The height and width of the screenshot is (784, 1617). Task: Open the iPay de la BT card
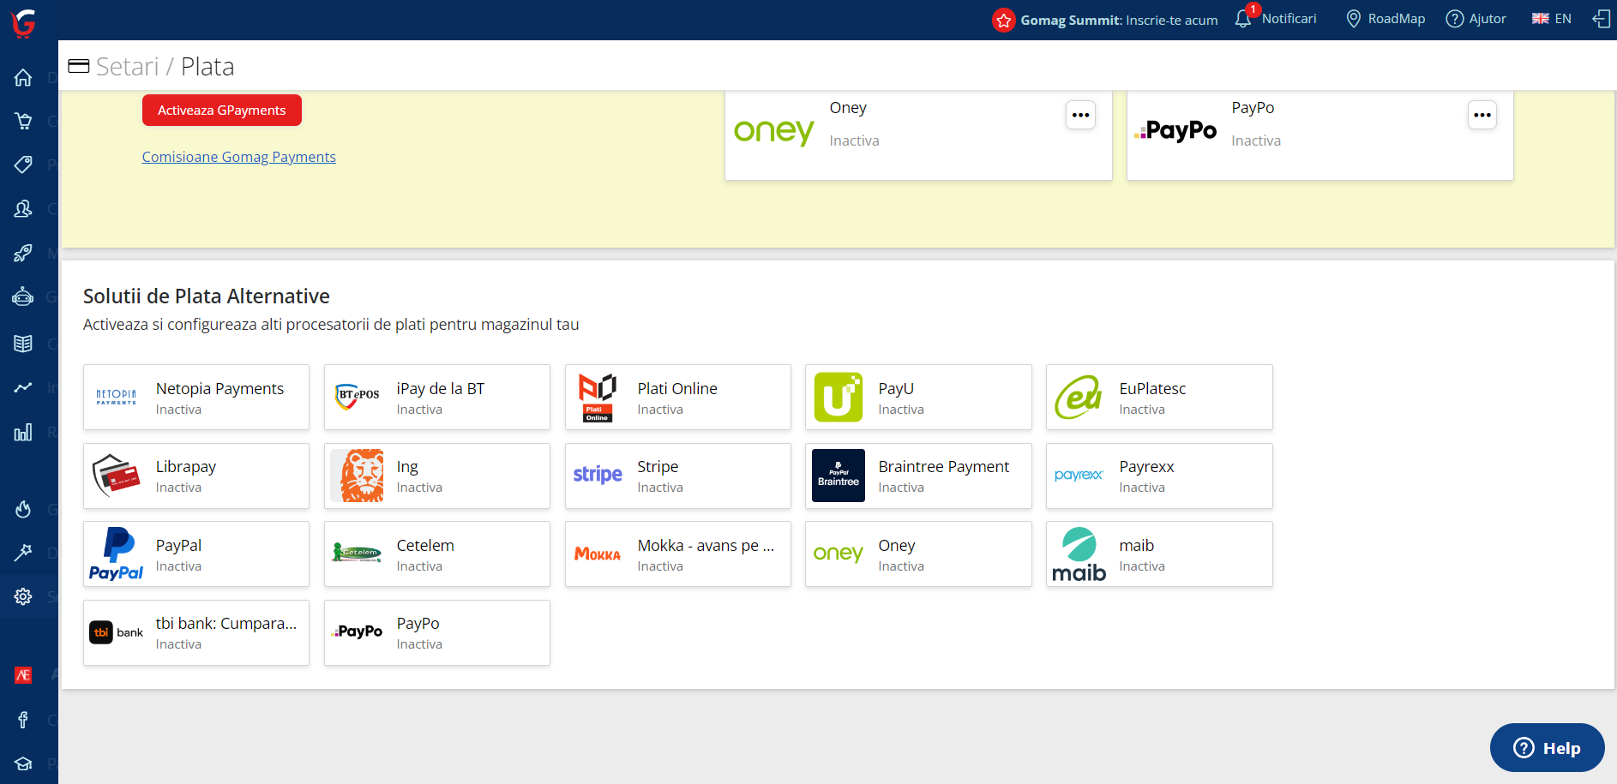(437, 398)
